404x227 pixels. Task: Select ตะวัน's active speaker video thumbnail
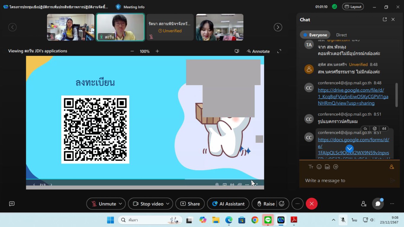(x=121, y=27)
